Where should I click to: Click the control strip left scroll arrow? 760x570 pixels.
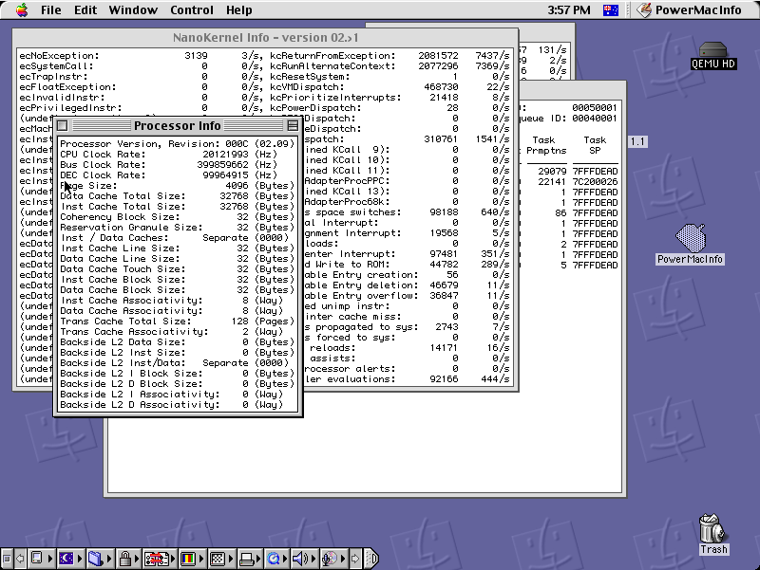click(20, 559)
